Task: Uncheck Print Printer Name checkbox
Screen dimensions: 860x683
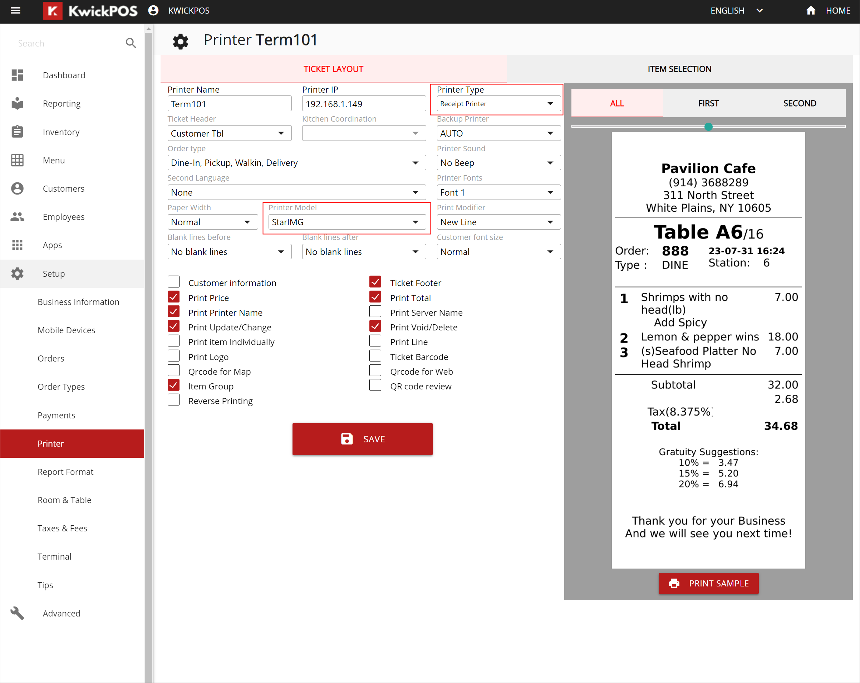Action: (x=173, y=311)
